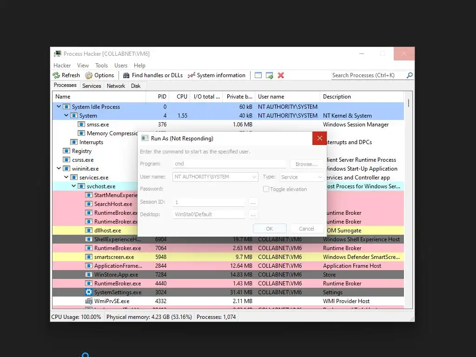This screenshot has height=357, width=476.
Task: Collapse the System tree node
Action: pyautogui.click(x=66, y=115)
